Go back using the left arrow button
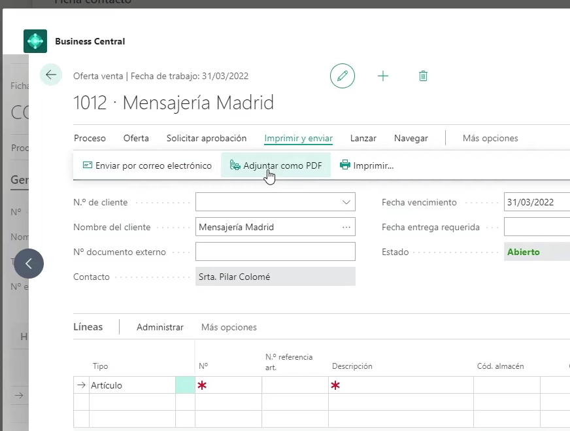The height and width of the screenshot is (431, 570). pos(51,75)
